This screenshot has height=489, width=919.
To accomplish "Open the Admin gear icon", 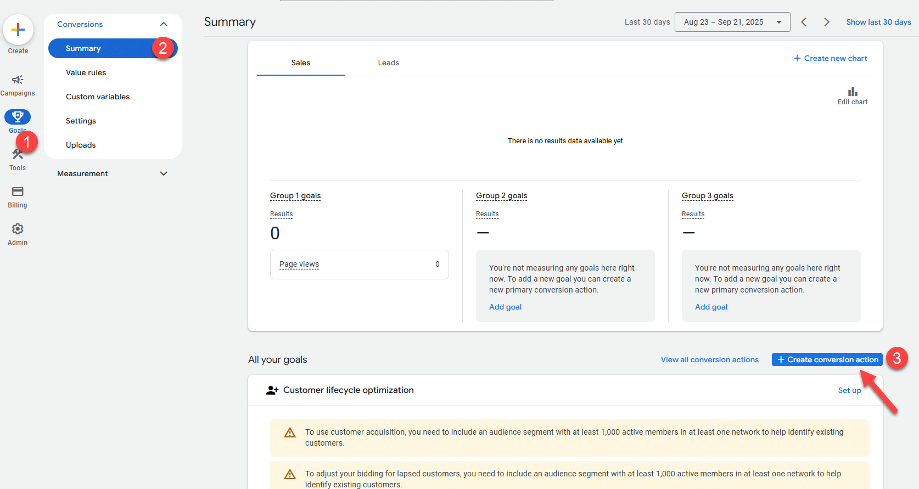I will point(18,229).
